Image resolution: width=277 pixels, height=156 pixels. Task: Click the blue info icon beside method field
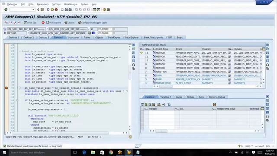[93, 33]
